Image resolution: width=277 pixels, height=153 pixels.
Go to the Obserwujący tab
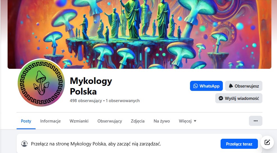[x=110, y=121]
